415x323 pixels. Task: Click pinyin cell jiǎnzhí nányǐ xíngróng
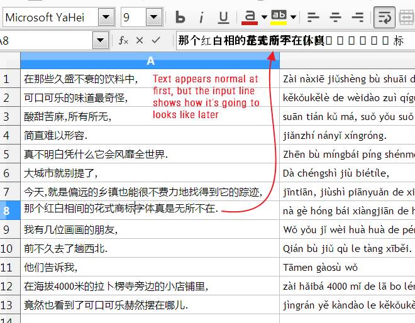[347, 135]
